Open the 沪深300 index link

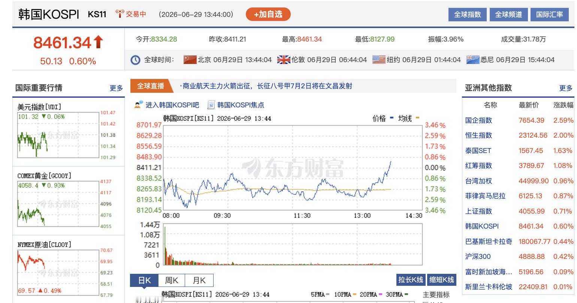pyautogui.click(x=478, y=257)
